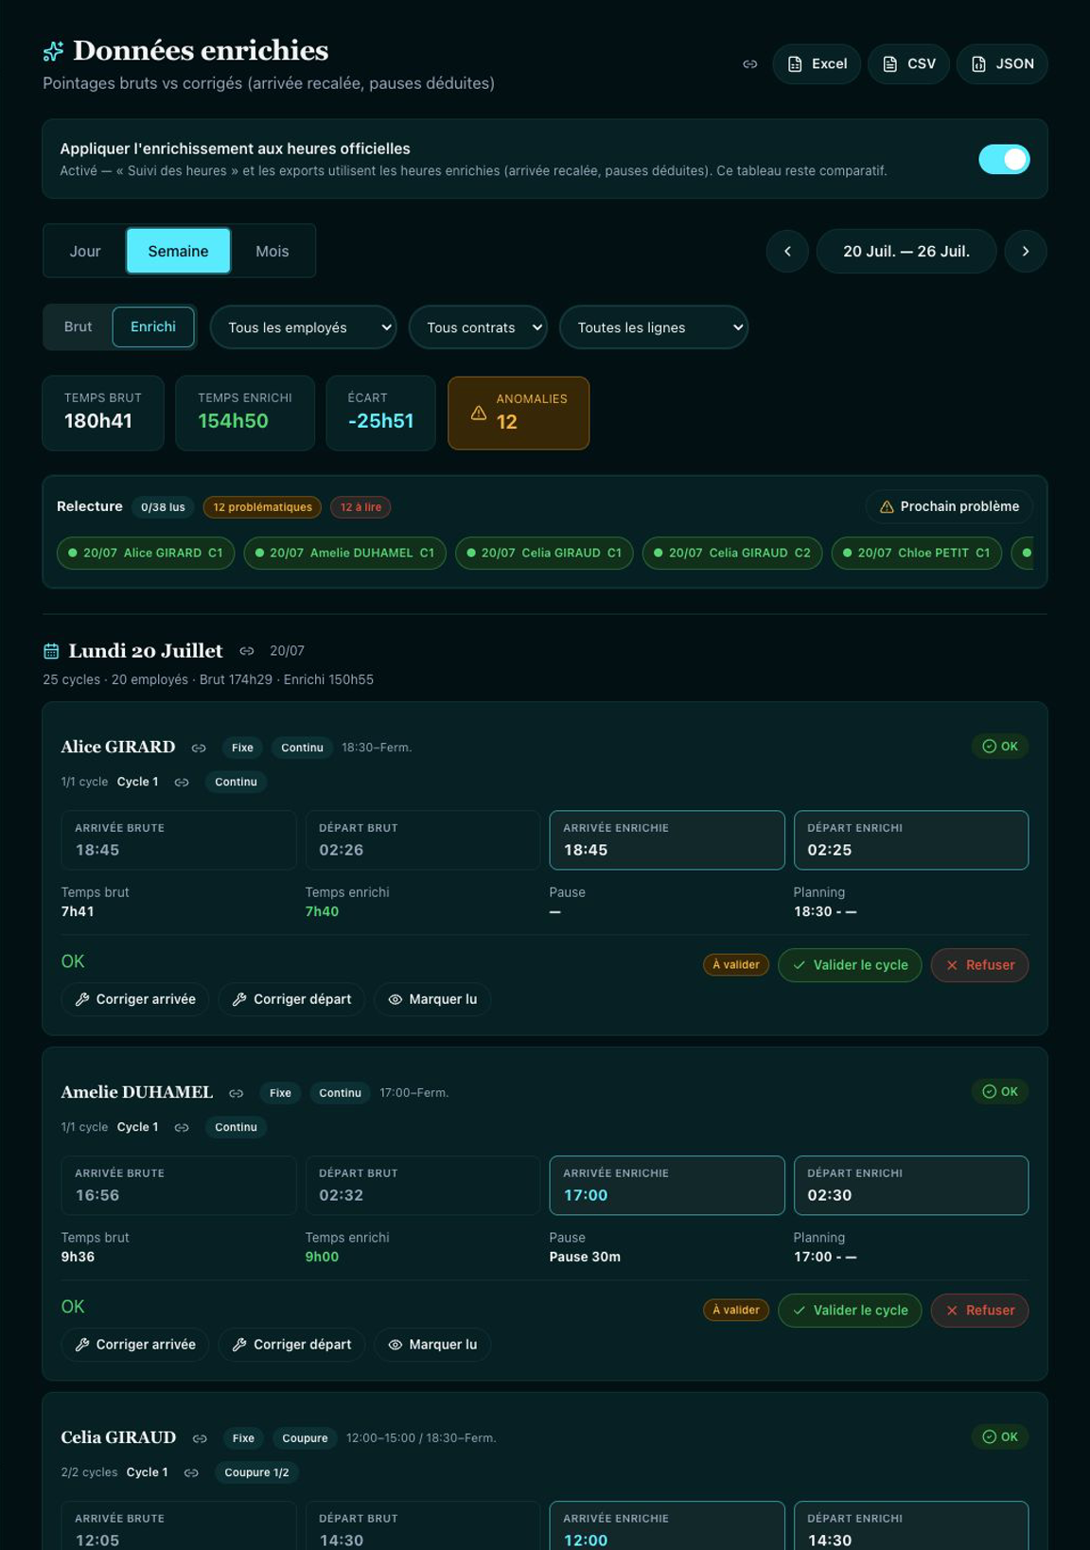Open the 20/07 Alice GIRARD C1 chip
The image size is (1090, 1550).
click(x=146, y=553)
